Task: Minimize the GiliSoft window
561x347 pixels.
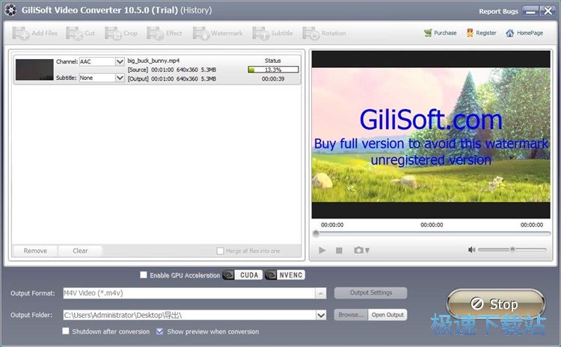Action: pos(530,11)
